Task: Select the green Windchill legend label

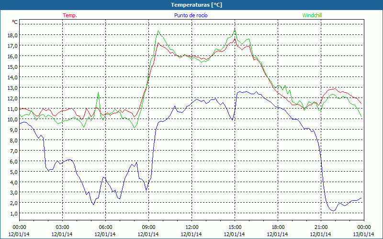Action: [x=312, y=15]
